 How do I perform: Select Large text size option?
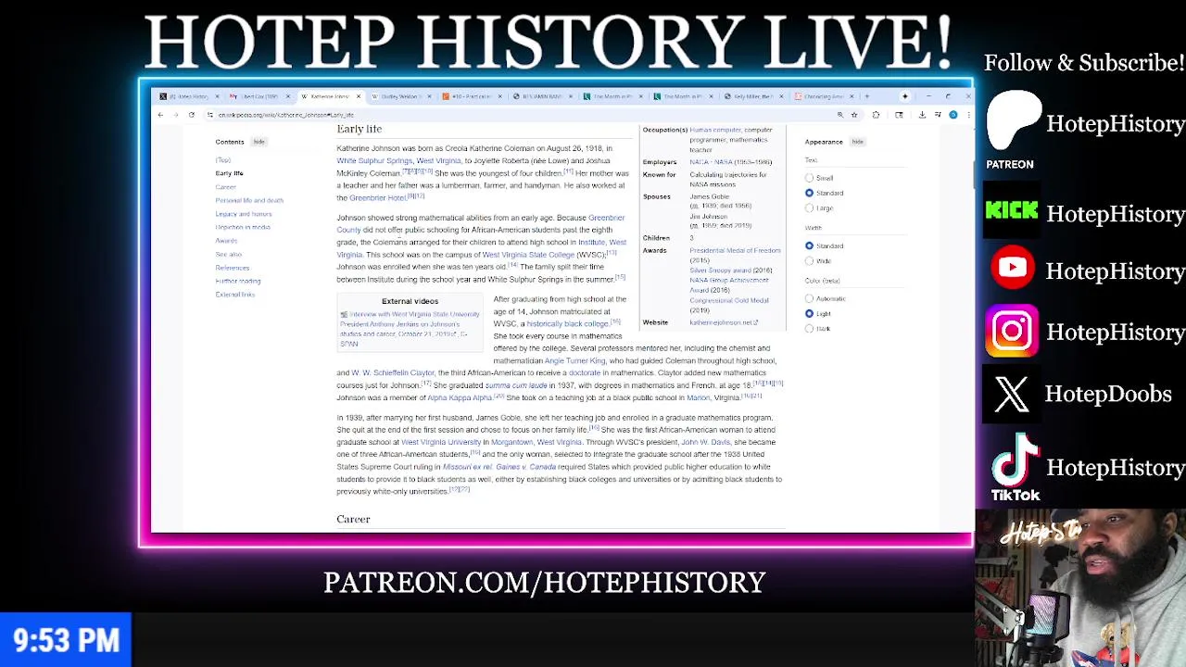810,208
